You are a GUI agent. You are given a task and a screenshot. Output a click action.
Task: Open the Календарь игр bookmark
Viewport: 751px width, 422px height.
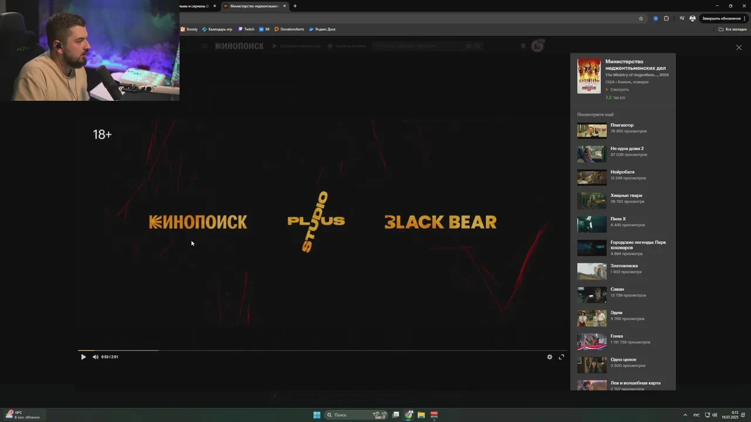click(217, 29)
